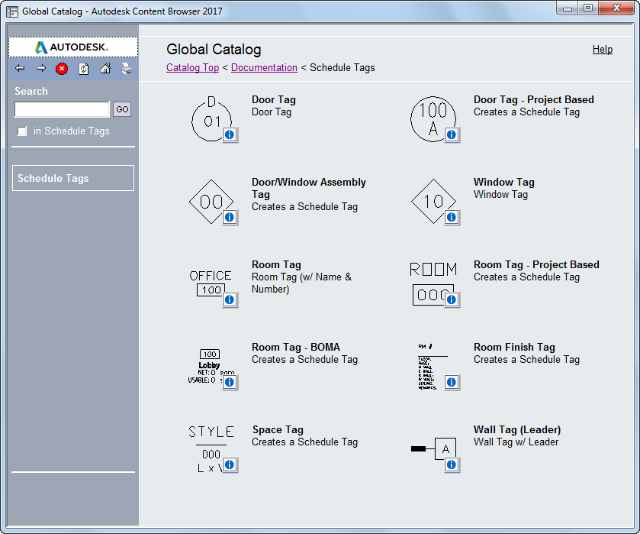Open info for Window Tag

tap(452, 217)
